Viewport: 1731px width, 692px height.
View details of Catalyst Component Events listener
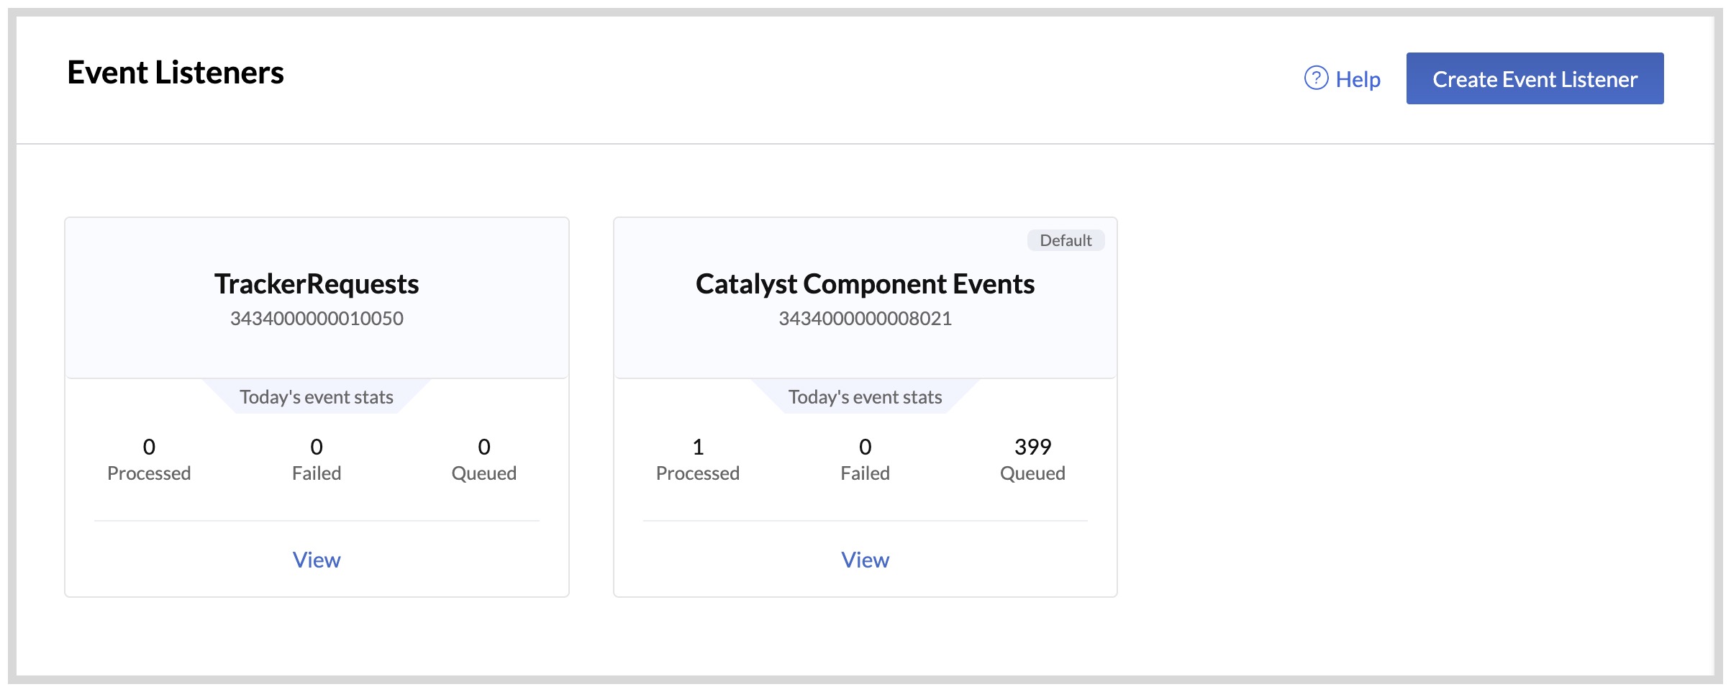[865, 560]
